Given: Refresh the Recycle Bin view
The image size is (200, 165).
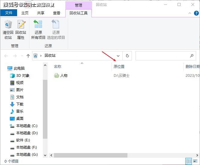Looking at the screenshot, I should point(127,56).
